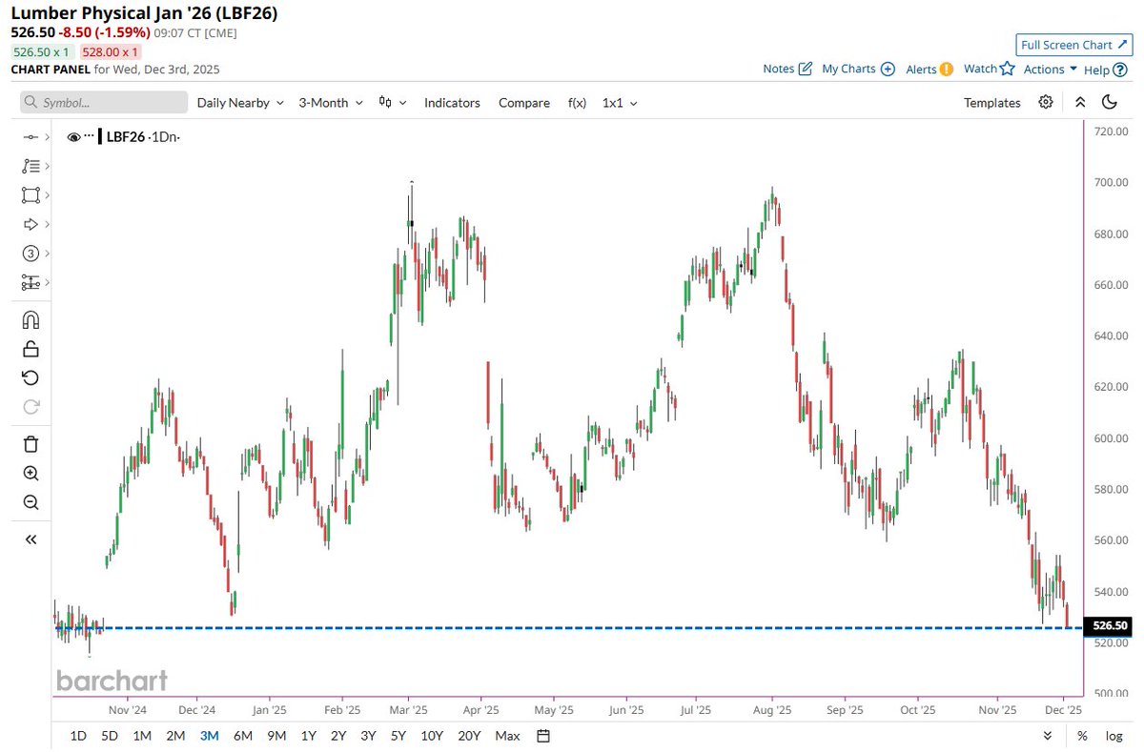Select the 5D time range
Image resolution: width=1144 pixels, height=752 pixels.
(111, 735)
